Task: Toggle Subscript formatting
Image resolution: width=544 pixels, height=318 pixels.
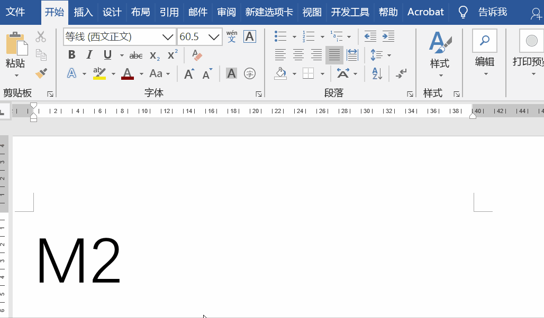Action: [x=155, y=55]
